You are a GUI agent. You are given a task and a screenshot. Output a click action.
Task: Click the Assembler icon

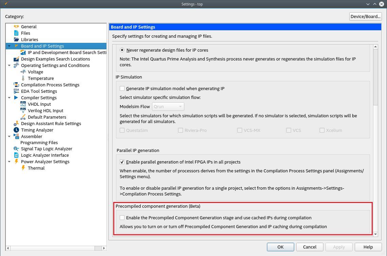point(16,136)
